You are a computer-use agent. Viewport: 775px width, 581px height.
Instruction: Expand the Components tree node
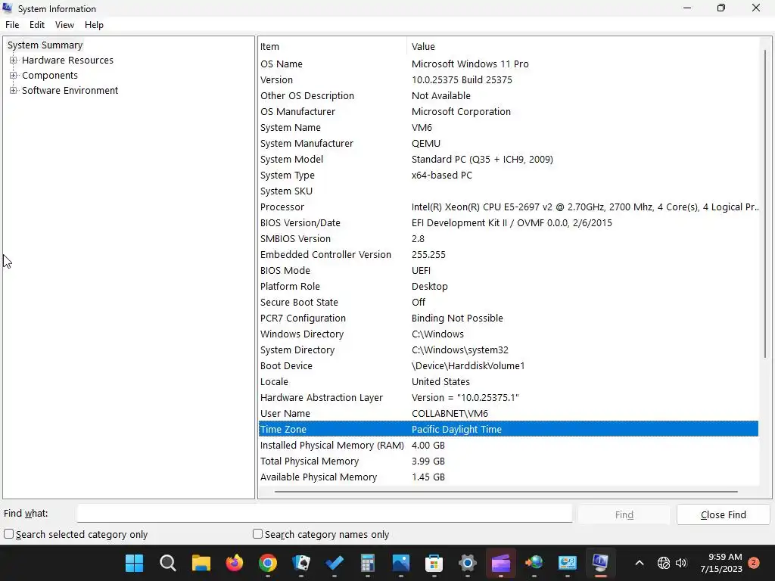tap(14, 75)
